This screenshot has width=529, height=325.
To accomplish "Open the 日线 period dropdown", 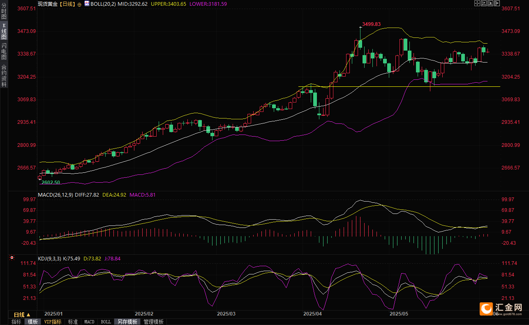I will pos(22,314).
